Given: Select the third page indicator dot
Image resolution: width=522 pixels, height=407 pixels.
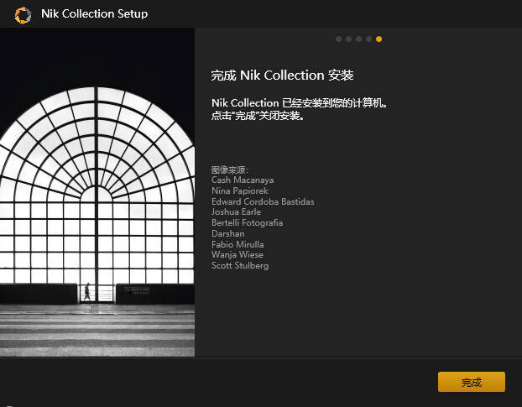Looking at the screenshot, I should coord(359,39).
